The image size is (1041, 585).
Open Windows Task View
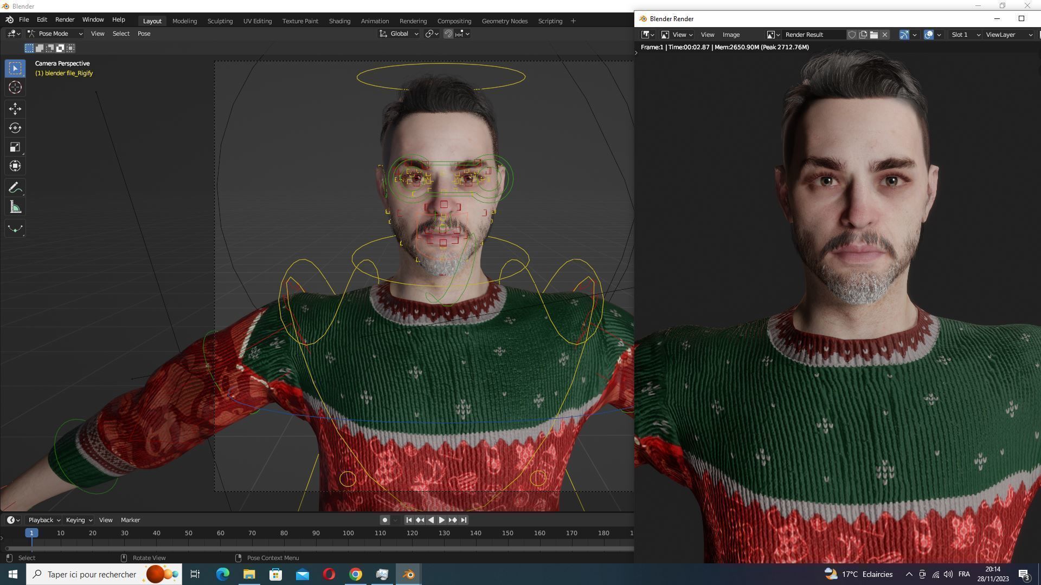pos(195,574)
